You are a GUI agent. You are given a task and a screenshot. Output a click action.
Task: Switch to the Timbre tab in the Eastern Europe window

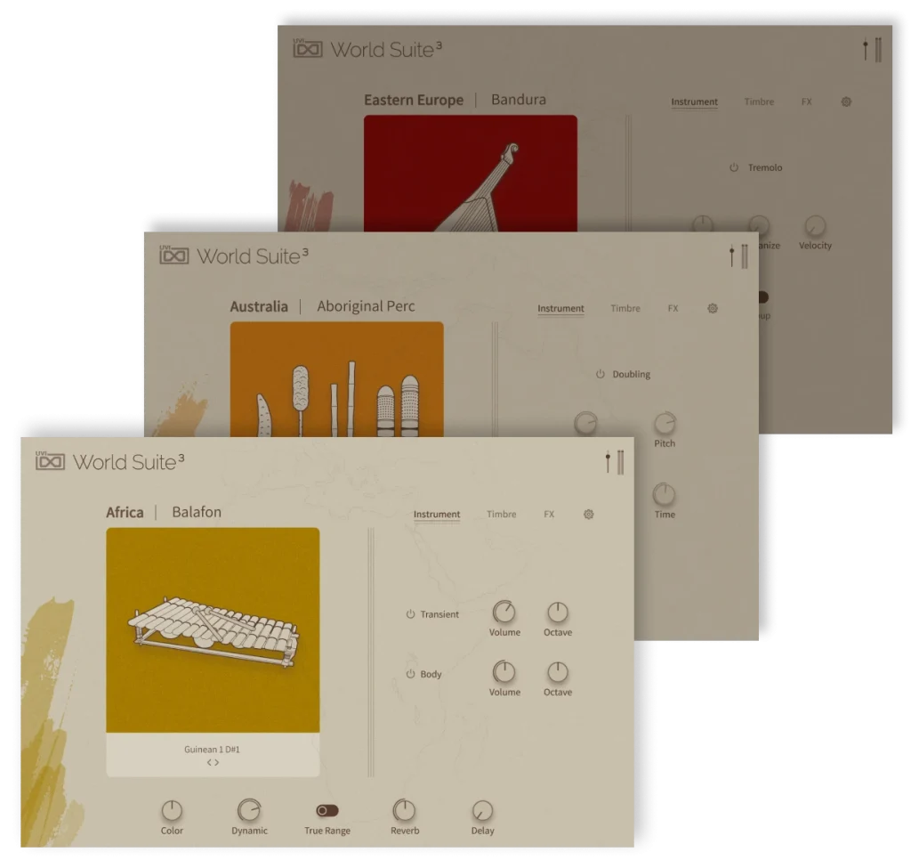[x=759, y=101]
